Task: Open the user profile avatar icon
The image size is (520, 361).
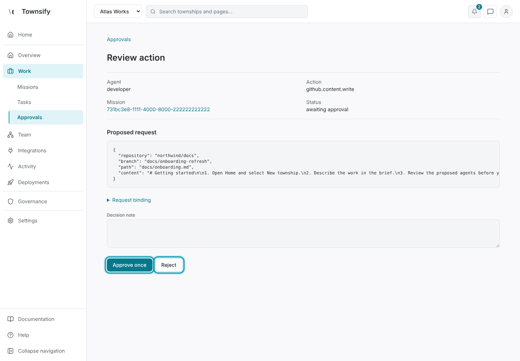Action: (506, 12)
